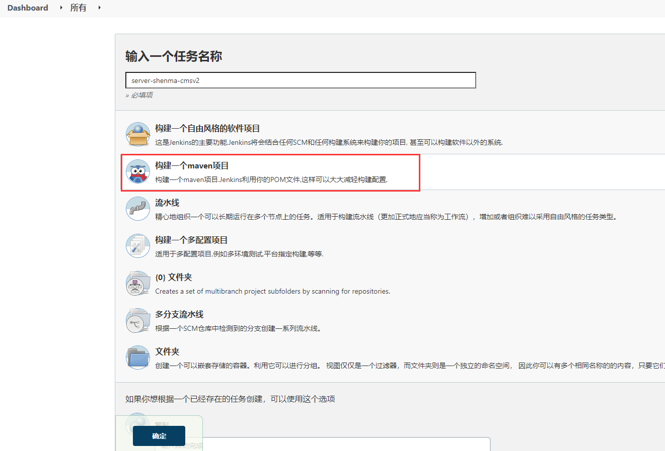665x451 pixels.
Task: Select 构建一个自由风格的软件项目 title
Action: click(x=207, y=128)
